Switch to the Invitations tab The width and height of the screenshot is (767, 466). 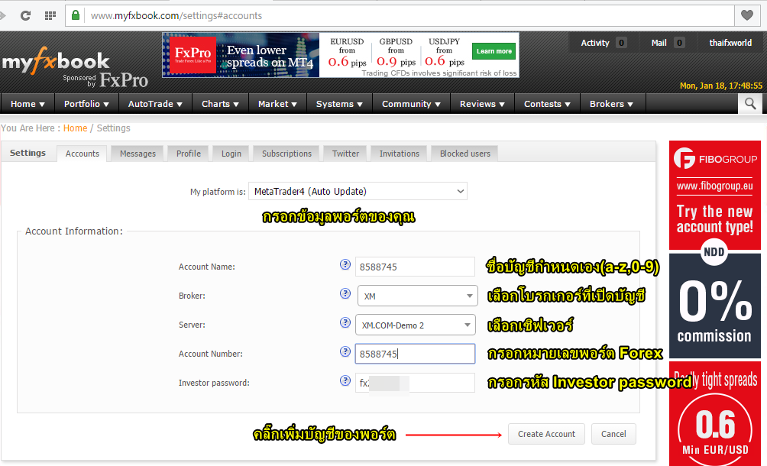coord(399,154)
